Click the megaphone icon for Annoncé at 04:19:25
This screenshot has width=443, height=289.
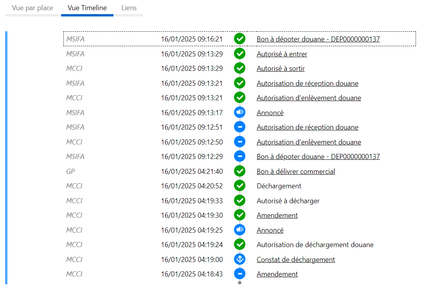click(240, 230)
